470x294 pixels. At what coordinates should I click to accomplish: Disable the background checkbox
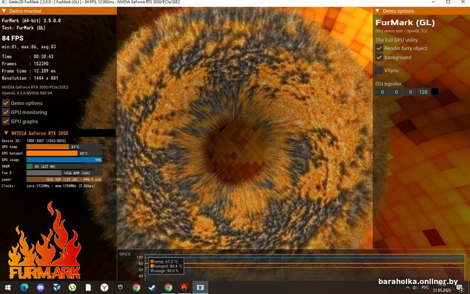point(379,57)
